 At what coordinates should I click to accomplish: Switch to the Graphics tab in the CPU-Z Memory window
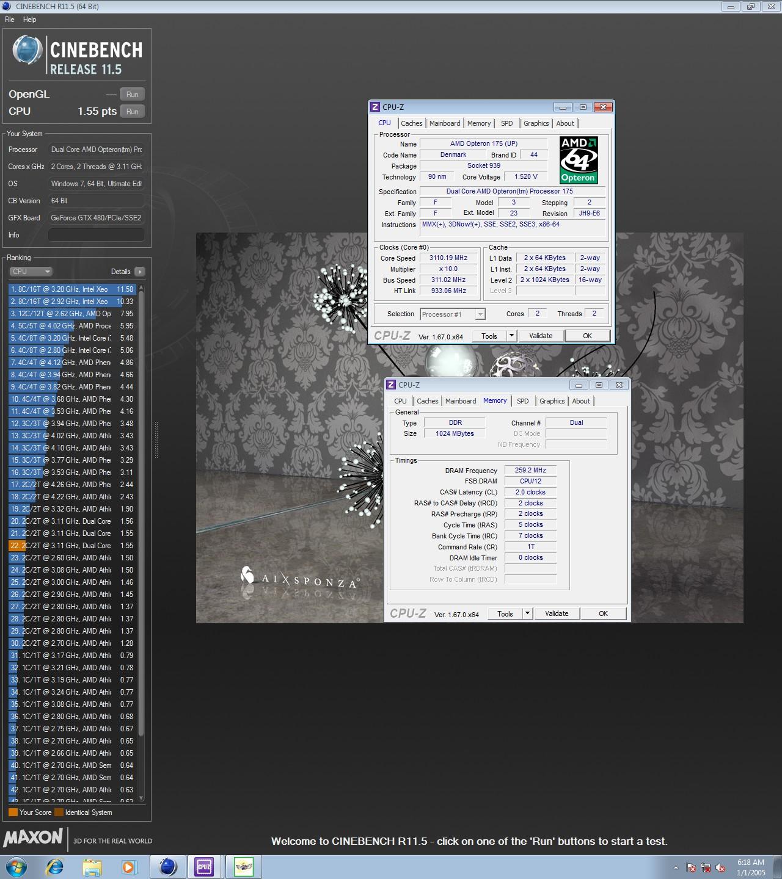pos(552,401)
